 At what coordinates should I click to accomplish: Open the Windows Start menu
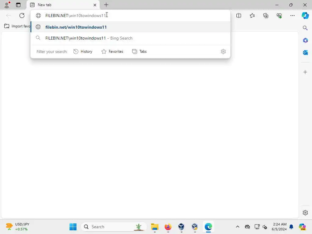click(73, 227)
